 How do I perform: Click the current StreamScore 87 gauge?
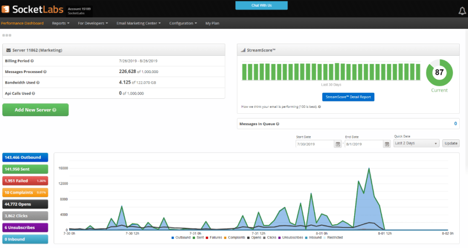pos(439,73)
